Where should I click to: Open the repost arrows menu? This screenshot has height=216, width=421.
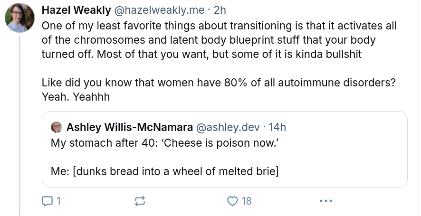[140, 201]
